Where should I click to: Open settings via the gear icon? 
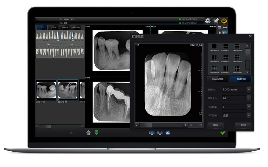(x=208, y=21)
